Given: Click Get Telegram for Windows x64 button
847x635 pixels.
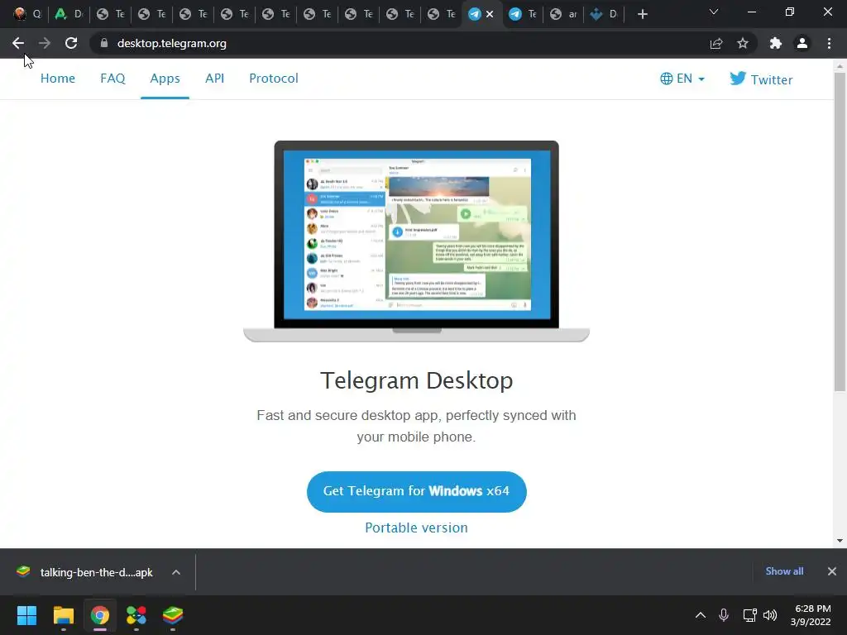Looking at the screenshot, I should click(417, 491).
